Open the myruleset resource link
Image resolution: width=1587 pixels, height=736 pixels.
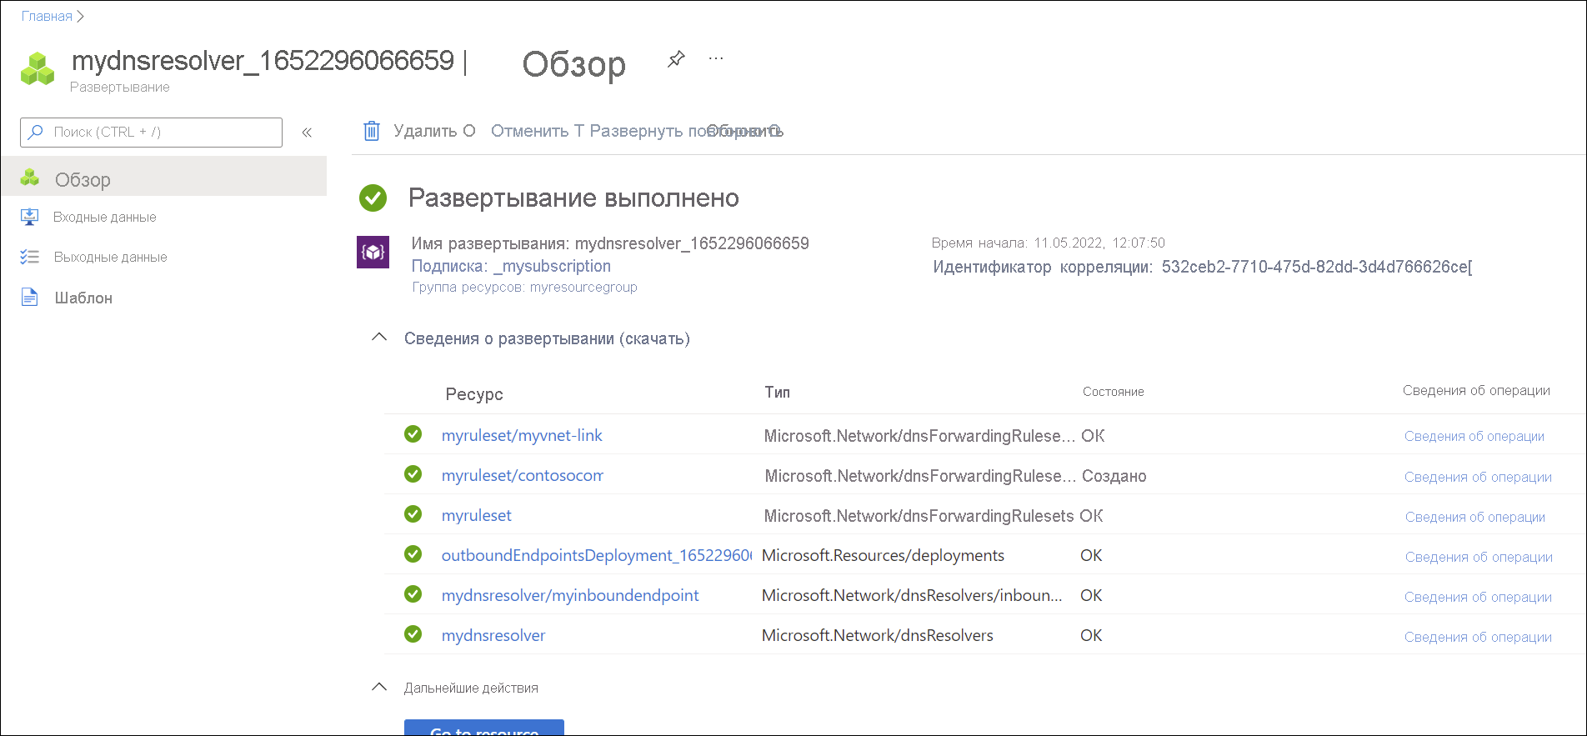(477, 515)
